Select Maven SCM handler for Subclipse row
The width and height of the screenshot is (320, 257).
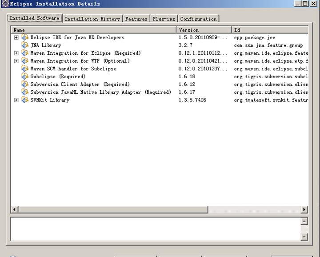point(73,69)
